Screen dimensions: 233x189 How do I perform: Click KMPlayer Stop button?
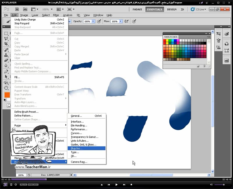(x=131, y=185)
